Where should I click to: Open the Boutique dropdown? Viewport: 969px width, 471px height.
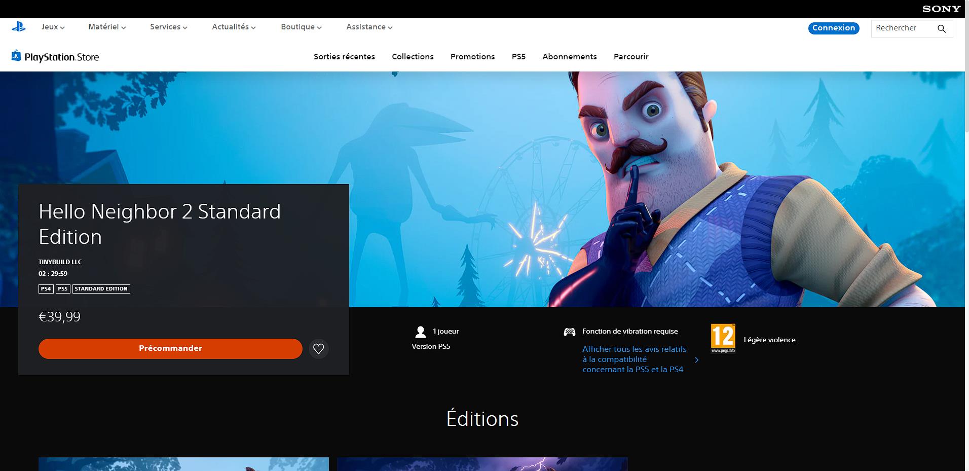pyautogui.click(x=301, y=27)
